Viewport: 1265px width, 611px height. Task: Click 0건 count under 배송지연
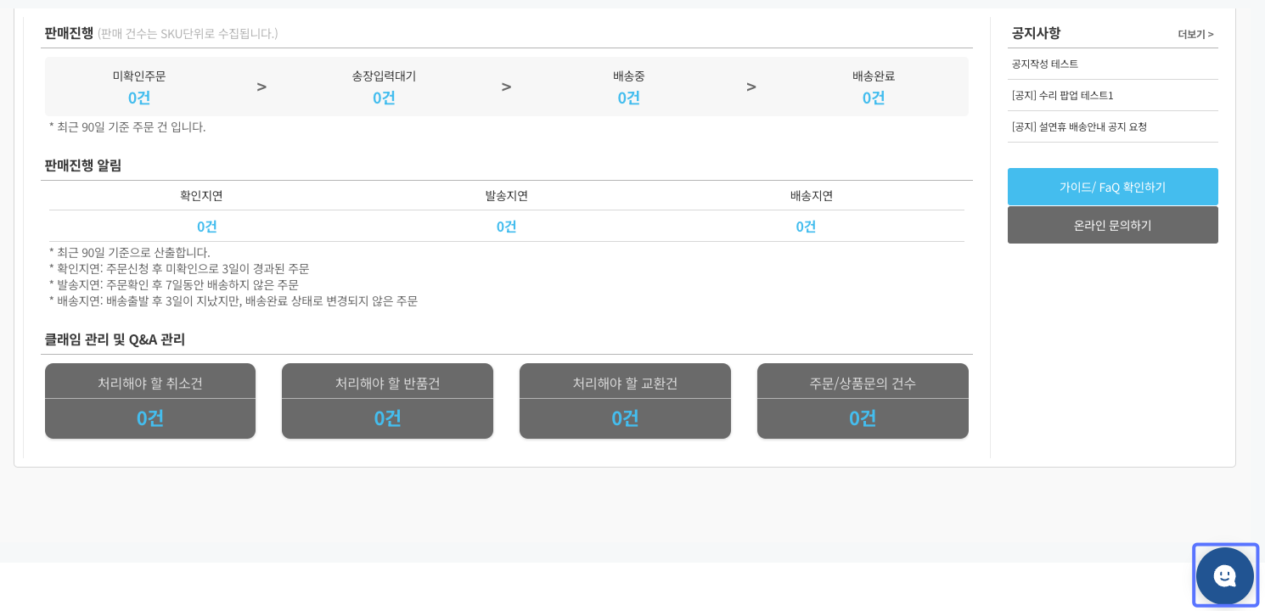(x=806, y=227)
